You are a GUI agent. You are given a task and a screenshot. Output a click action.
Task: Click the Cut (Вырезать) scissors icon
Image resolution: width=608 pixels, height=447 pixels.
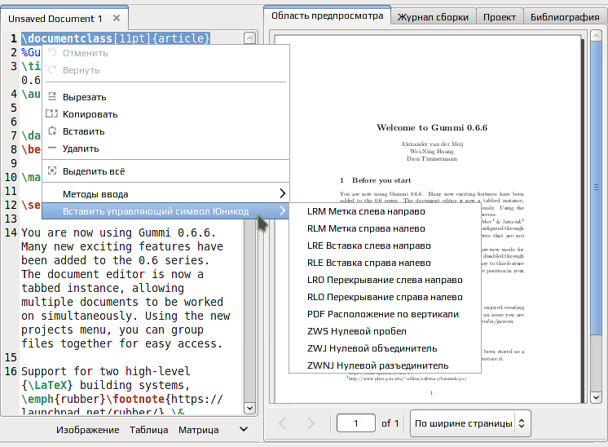coord(52,96)
